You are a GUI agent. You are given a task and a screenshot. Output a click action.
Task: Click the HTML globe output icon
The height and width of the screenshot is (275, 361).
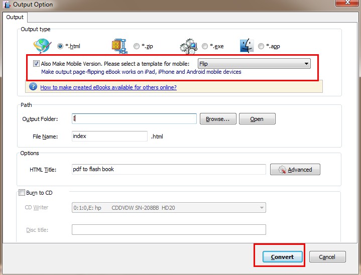(42, 46)
